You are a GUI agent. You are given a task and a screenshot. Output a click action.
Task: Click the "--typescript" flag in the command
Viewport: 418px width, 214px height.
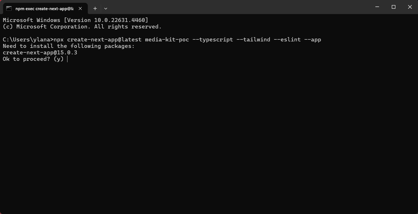tap(213, 40)
